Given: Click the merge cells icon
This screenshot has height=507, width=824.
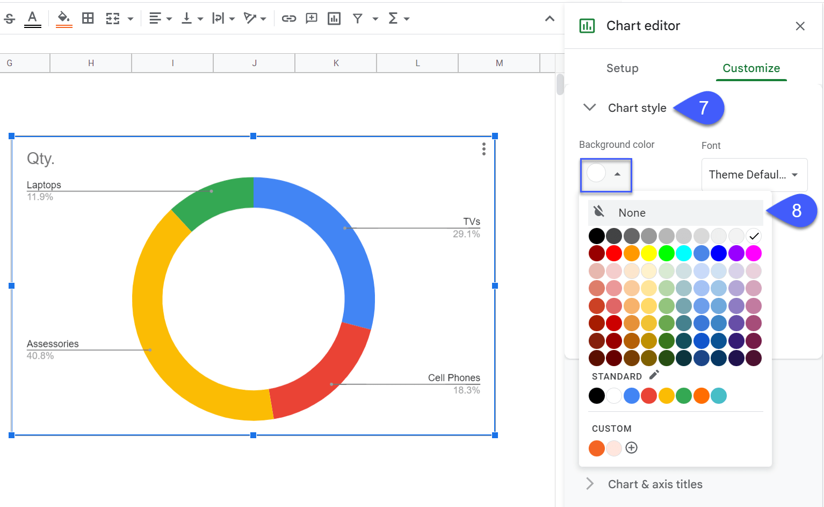Looking at the screenshot, I should (112, 19).
